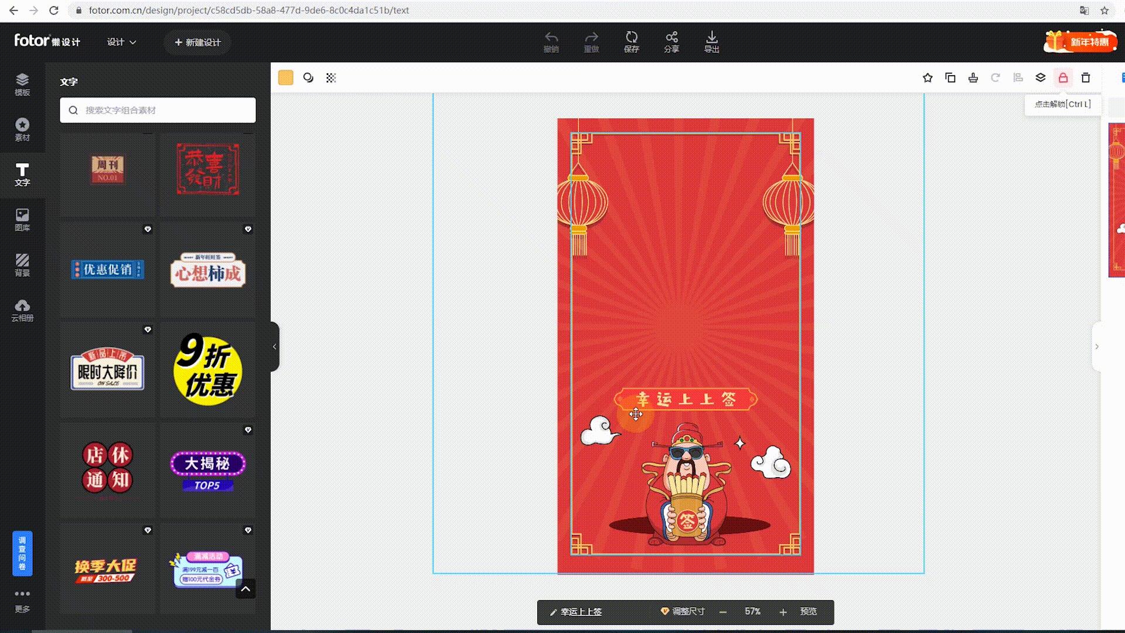Click the zoom in plus button
The height and width of the screenshot is (633, 1125).
(x=783, y=612)
